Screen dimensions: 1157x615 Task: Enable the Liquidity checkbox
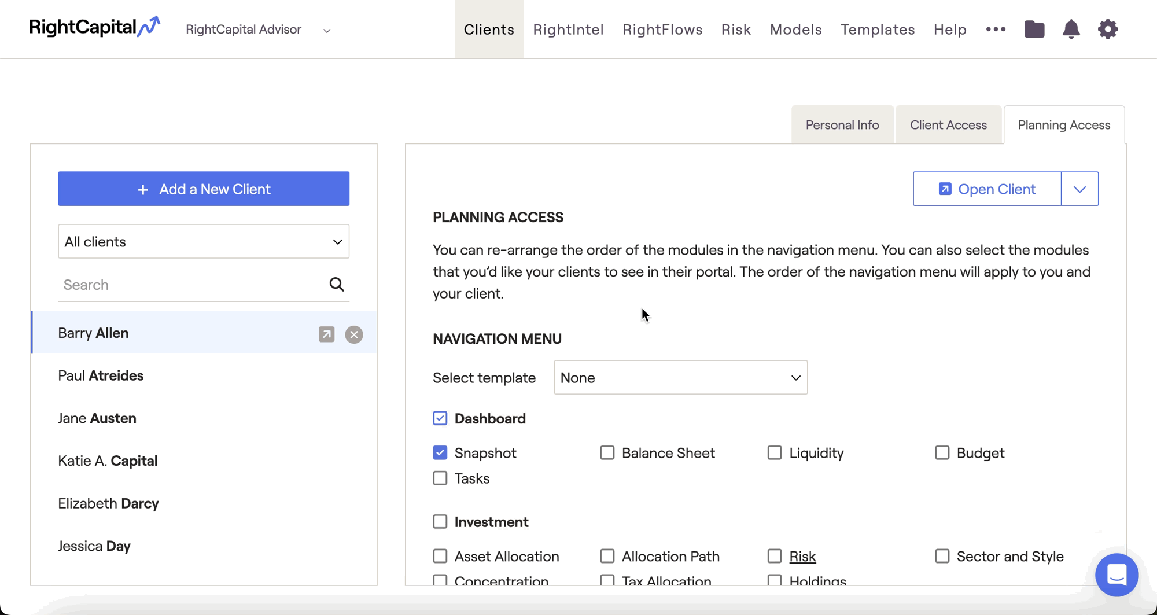(775, 452)
